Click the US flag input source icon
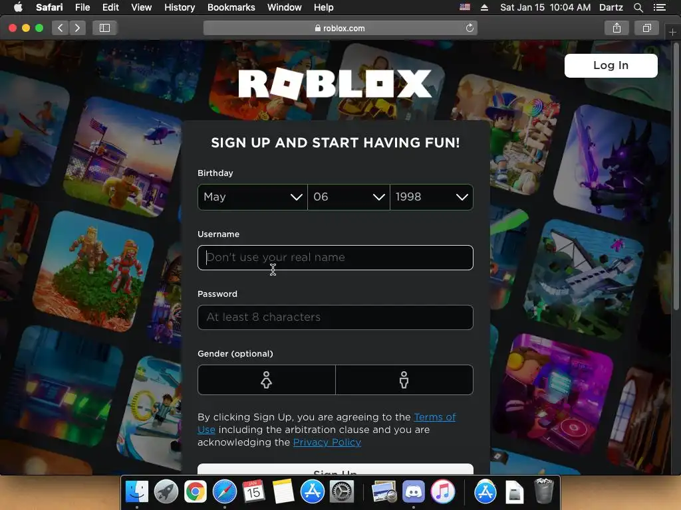Screen dimensions: 681x510 pyautogui.click(x=465, y=7)
